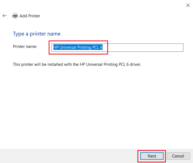Close the Add Printer dialog window

click(188, 5)
